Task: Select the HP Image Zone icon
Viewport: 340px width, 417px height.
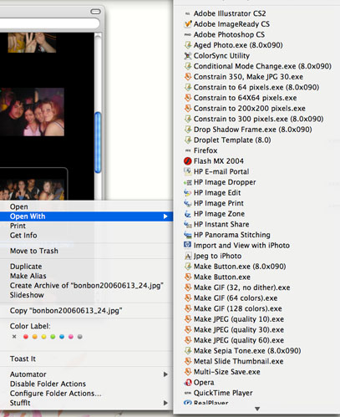Action: click(188, 214)
